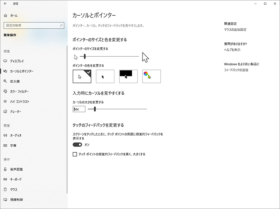The image size is (280, 209).
Task: Select カーソルとポインター in sidebar
Action: (22, 71)
